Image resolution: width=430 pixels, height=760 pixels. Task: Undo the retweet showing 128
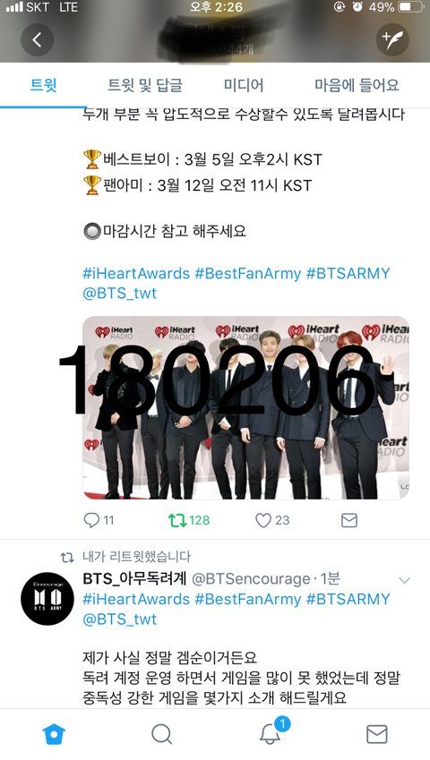click(x=189, y=520)
